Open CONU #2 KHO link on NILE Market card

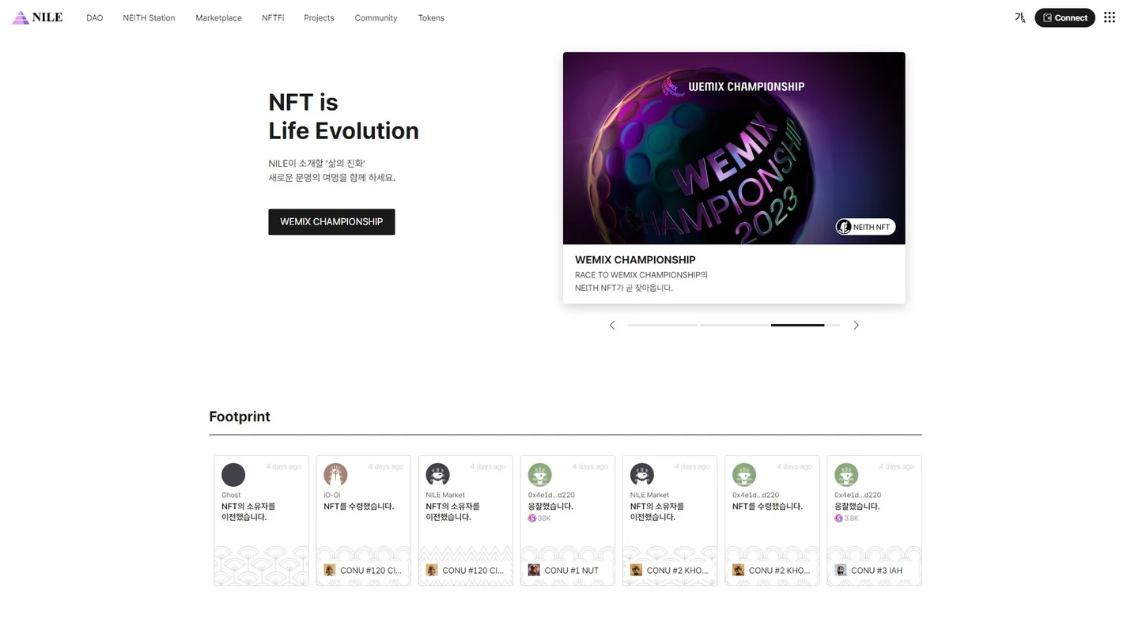[670, 570]
